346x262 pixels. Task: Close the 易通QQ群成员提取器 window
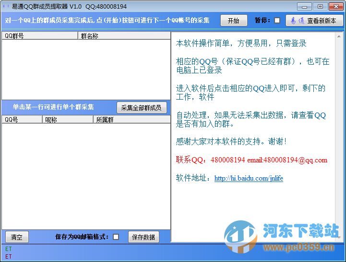click(x=336, y=7)
